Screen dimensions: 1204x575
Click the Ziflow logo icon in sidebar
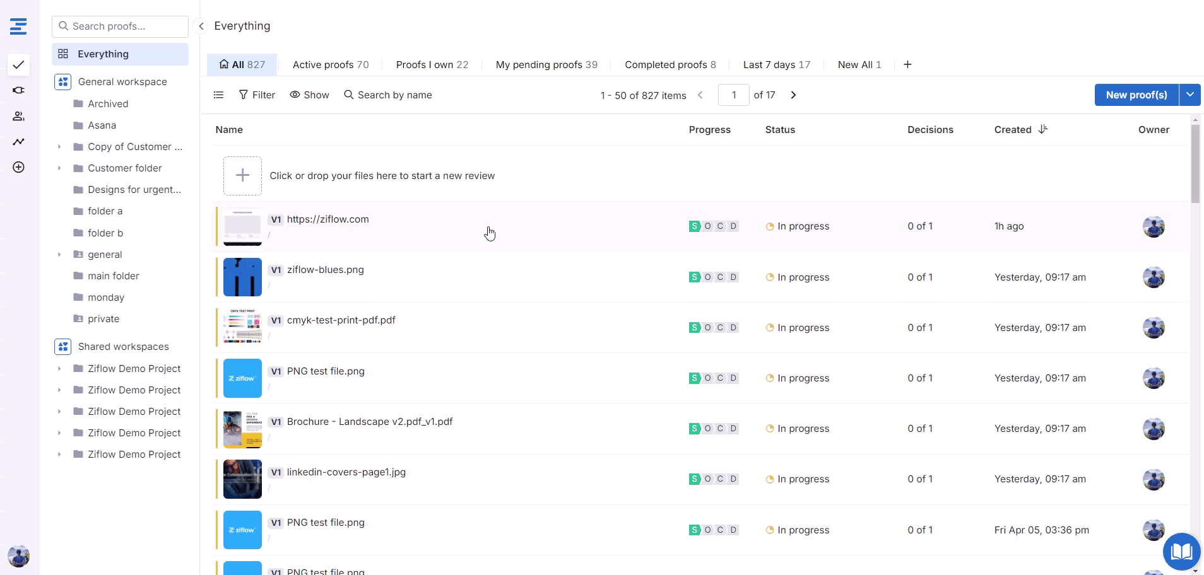[x=18, y=26]
